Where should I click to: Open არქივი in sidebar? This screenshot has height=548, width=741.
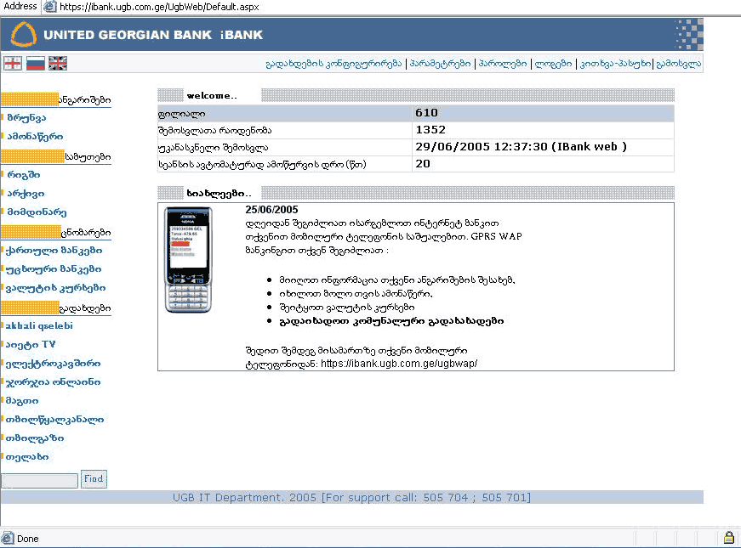(26, 194)
